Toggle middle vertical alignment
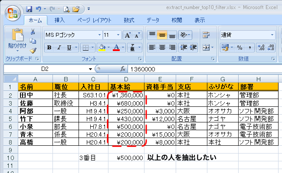Viewport: 282px width, 173px height. click(162, 35)
